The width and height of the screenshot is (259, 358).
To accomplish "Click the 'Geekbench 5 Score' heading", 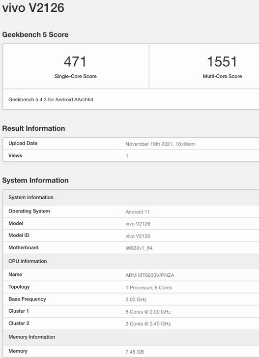I will [x=35, y=34].
